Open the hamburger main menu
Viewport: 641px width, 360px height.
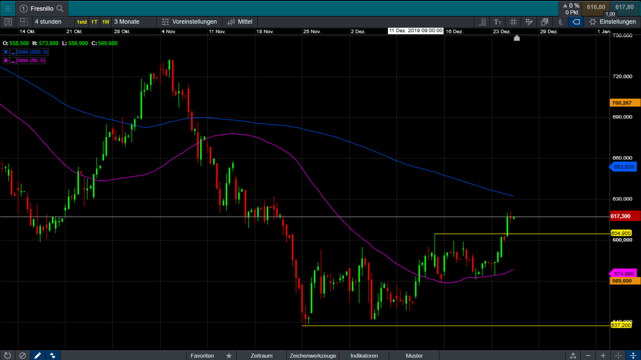pyautogui.click(x=8, y=9)
